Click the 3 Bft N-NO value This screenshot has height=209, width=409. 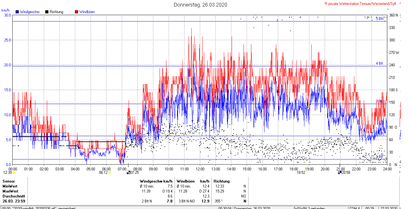click(187, 201)
